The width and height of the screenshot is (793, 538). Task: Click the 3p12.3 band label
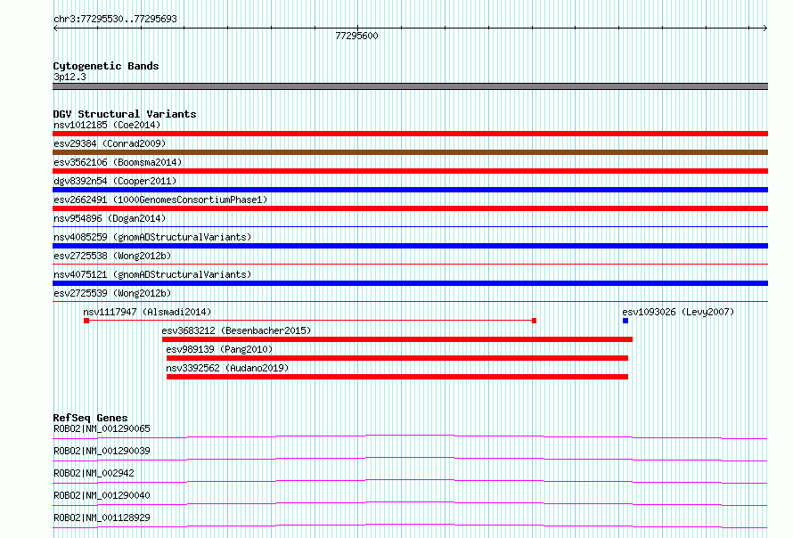pyautogui.click(x=69, y=77)
